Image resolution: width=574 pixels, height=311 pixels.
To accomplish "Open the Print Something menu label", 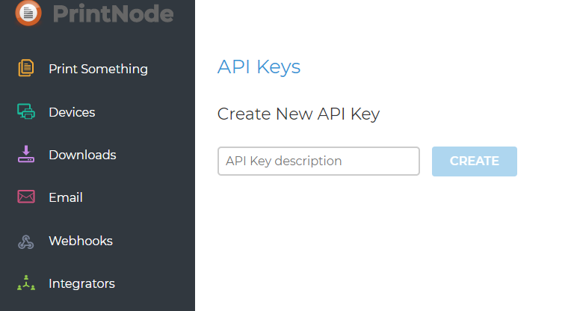I will (98, 69).
